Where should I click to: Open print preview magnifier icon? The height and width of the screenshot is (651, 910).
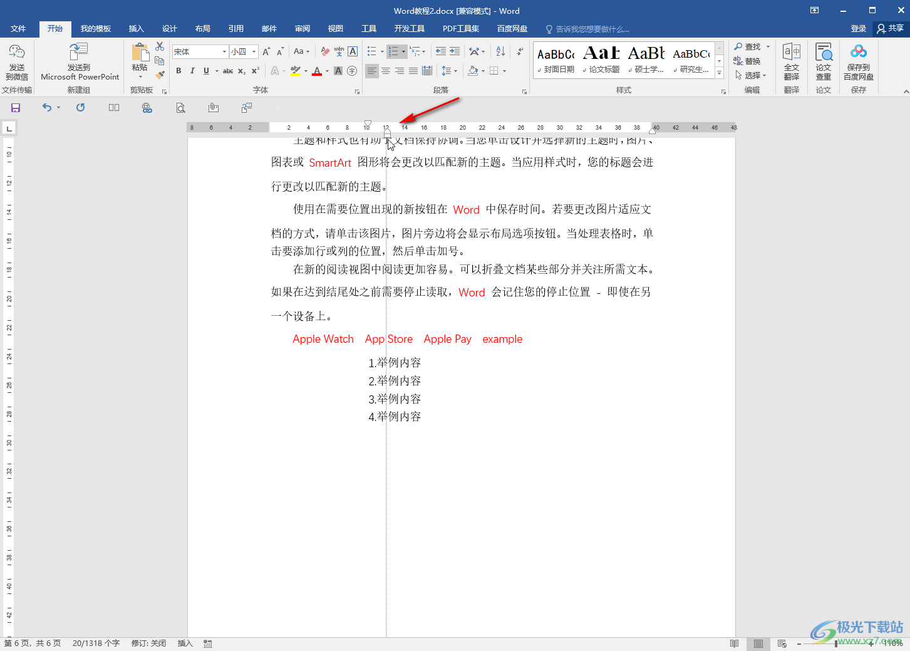pos(180,108)
